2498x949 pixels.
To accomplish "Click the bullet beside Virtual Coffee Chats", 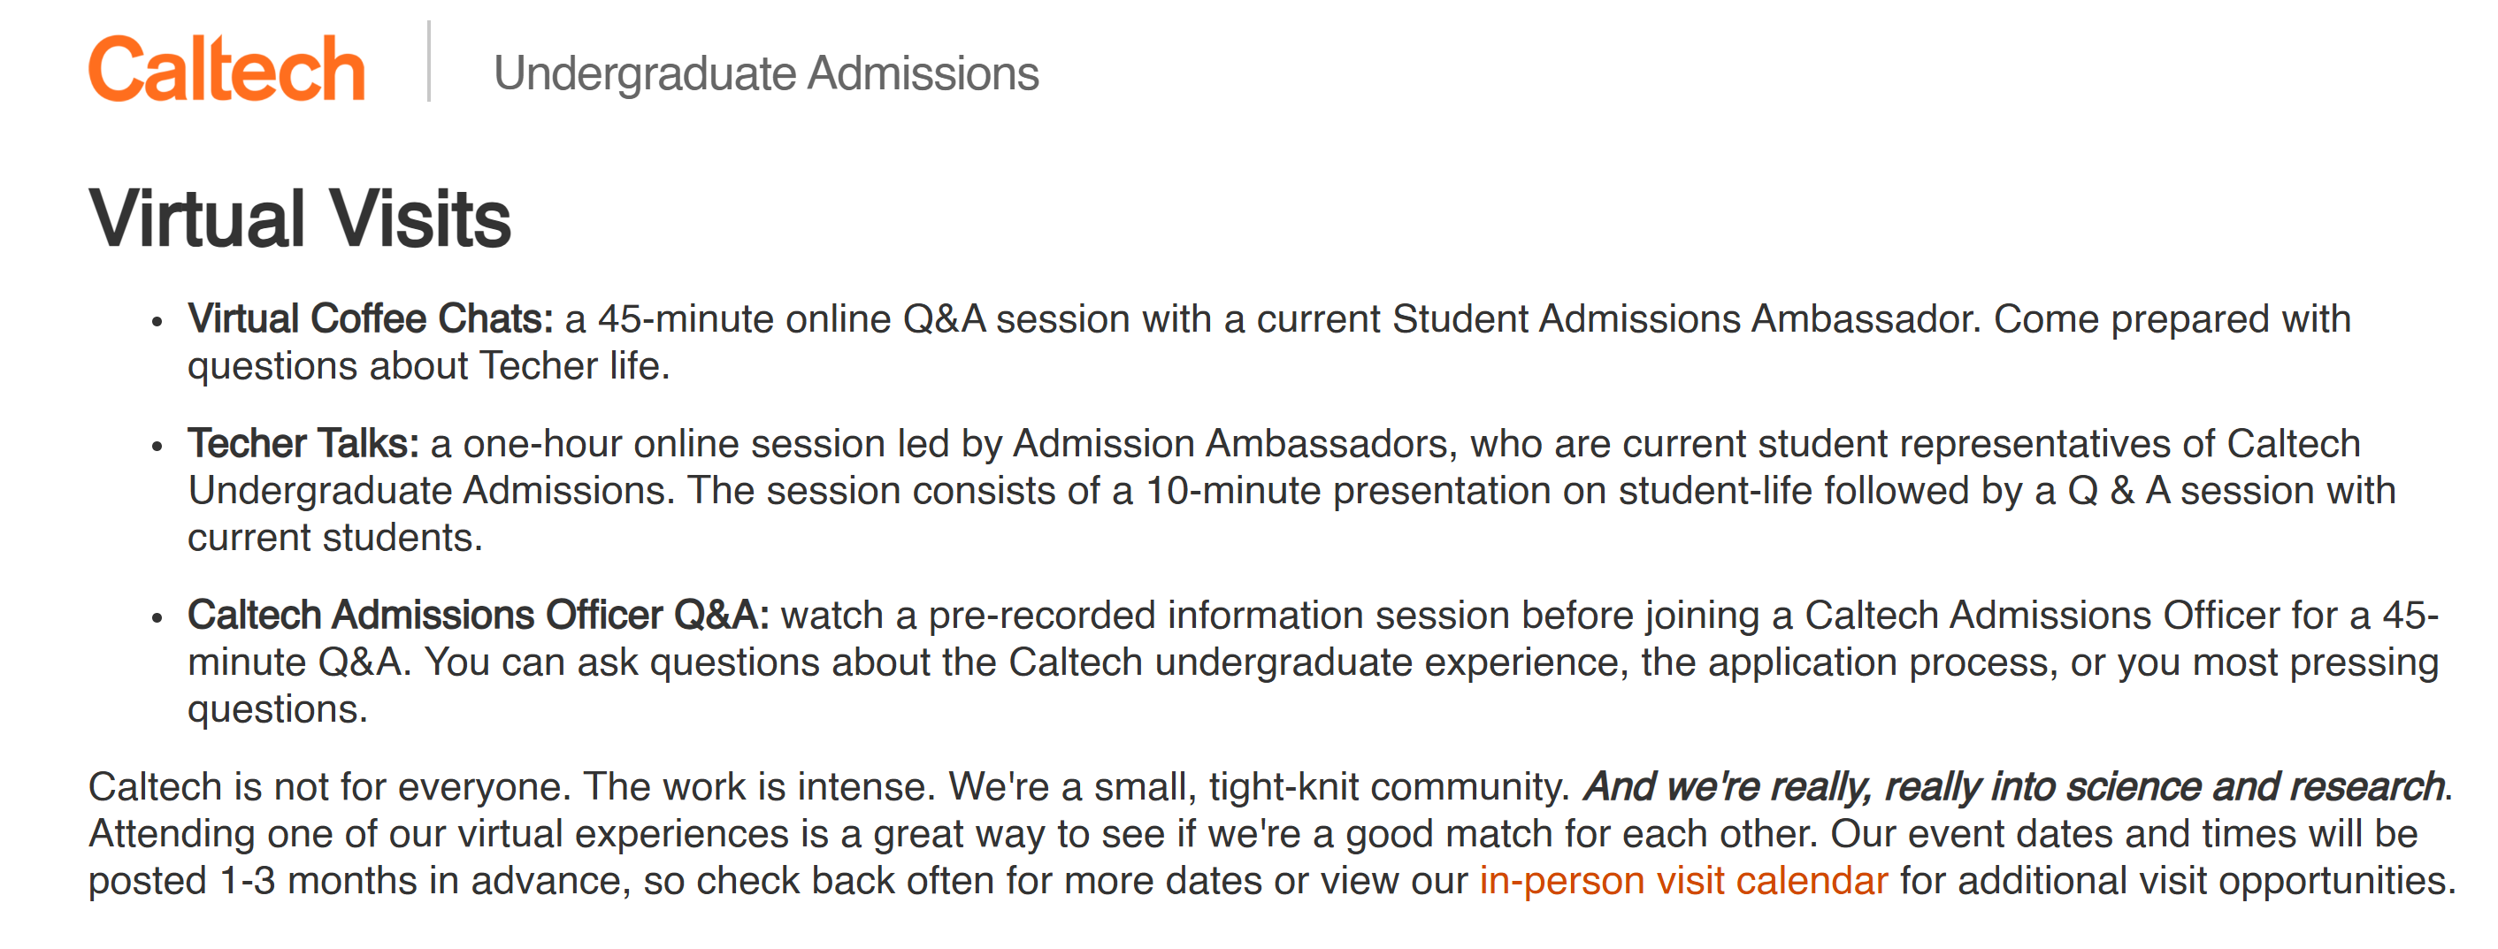I will [x=157, y=323].
